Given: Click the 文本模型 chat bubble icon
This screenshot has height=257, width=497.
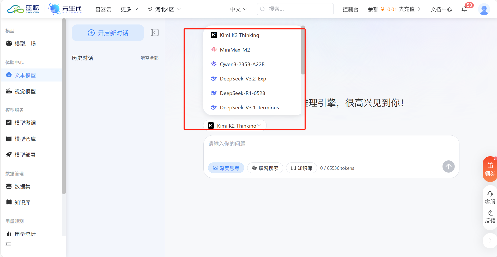Looking at the screenshot, I should [x=9, y=75].
